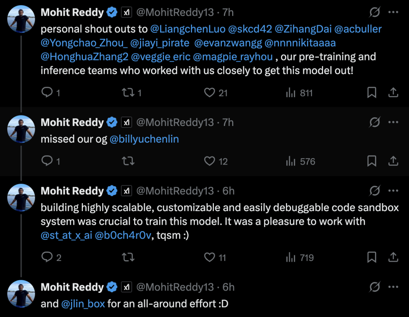Visit the @st_at_x_ai mention
The image size is (409, 317).
click(66, 235)
